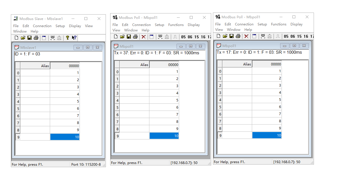Click status line Tx = 17 in Mbpoll1
356x180 pixels.
tap(259, 52)
